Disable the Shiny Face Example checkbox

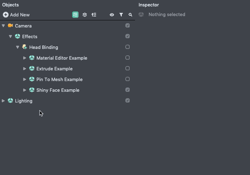tap(127, 90)
